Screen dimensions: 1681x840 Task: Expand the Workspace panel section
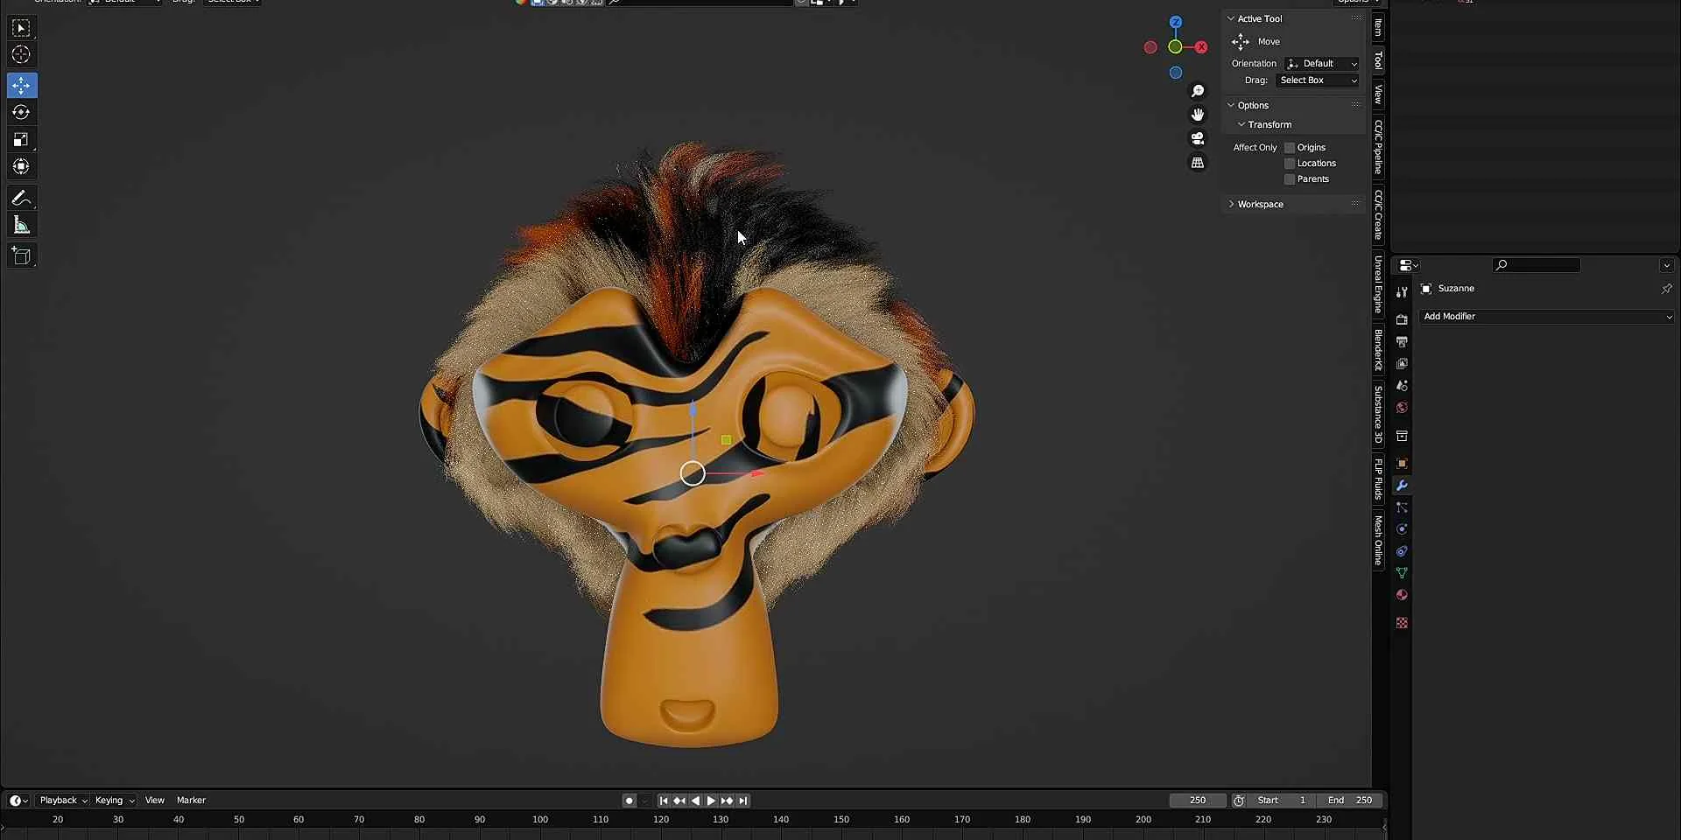(1260, 204)
